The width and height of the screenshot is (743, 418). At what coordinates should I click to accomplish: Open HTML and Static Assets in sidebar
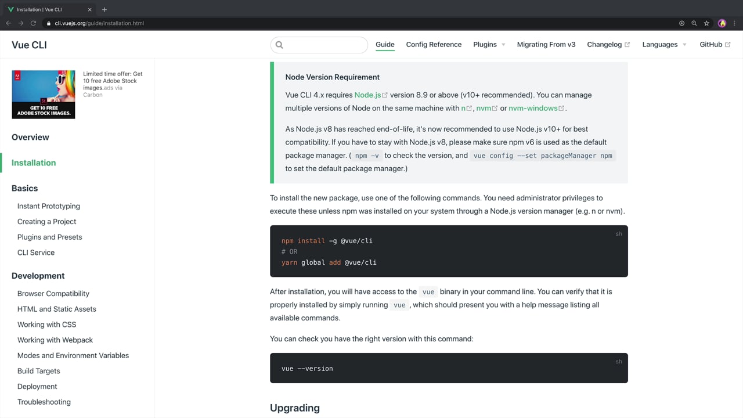(57, 309)
